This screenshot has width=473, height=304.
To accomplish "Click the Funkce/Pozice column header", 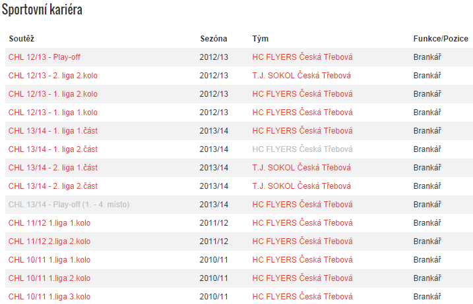I will (441, 39).
